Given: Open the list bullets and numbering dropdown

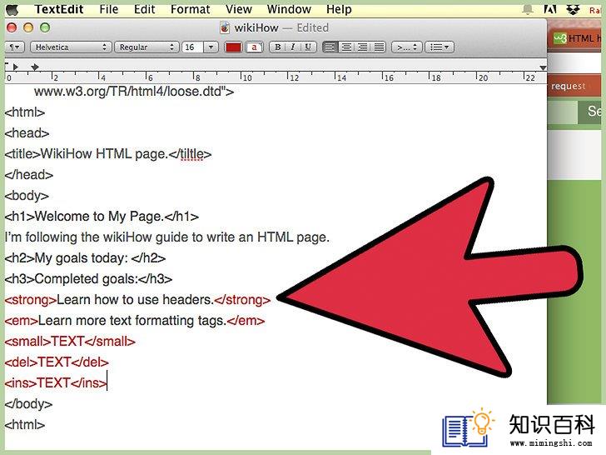Looking at the screenshot, I should [440, 47].
